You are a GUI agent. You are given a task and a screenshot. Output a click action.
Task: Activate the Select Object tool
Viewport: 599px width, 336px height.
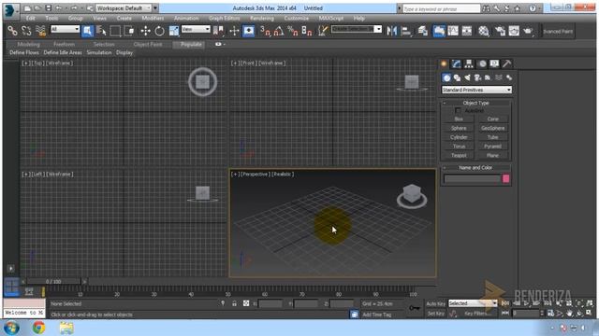point(87,31)
